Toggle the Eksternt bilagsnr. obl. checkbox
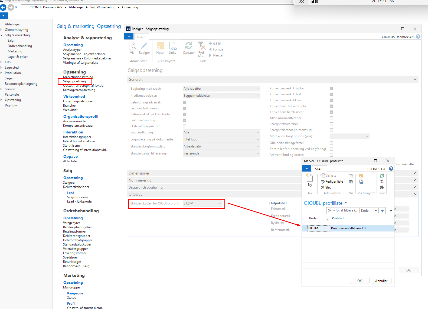The image size is (428, 309). [x=184, y=126]
